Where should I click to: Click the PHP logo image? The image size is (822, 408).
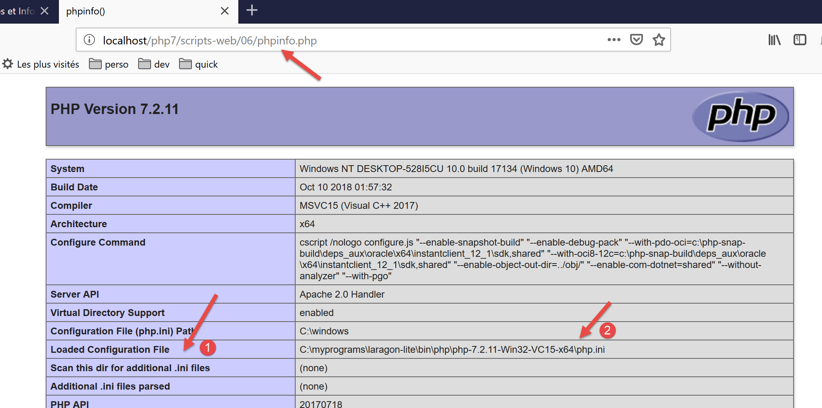[741, 116]
